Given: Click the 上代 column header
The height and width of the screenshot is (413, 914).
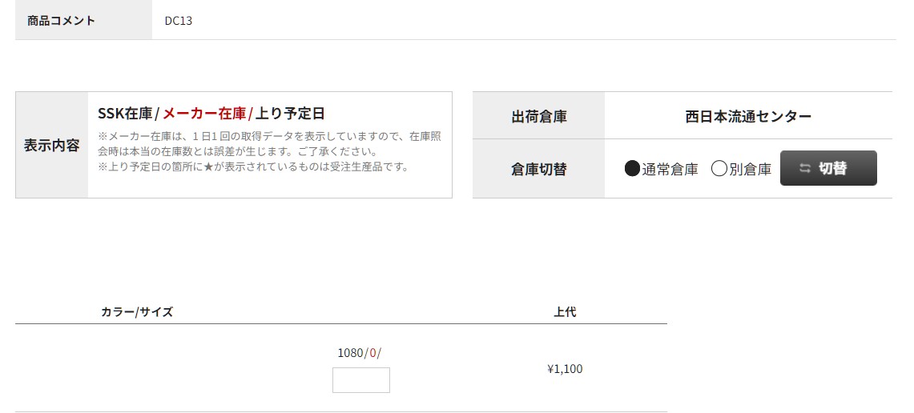Looking at the screenshot, I should pyautogui.click(x=565, y=311).
